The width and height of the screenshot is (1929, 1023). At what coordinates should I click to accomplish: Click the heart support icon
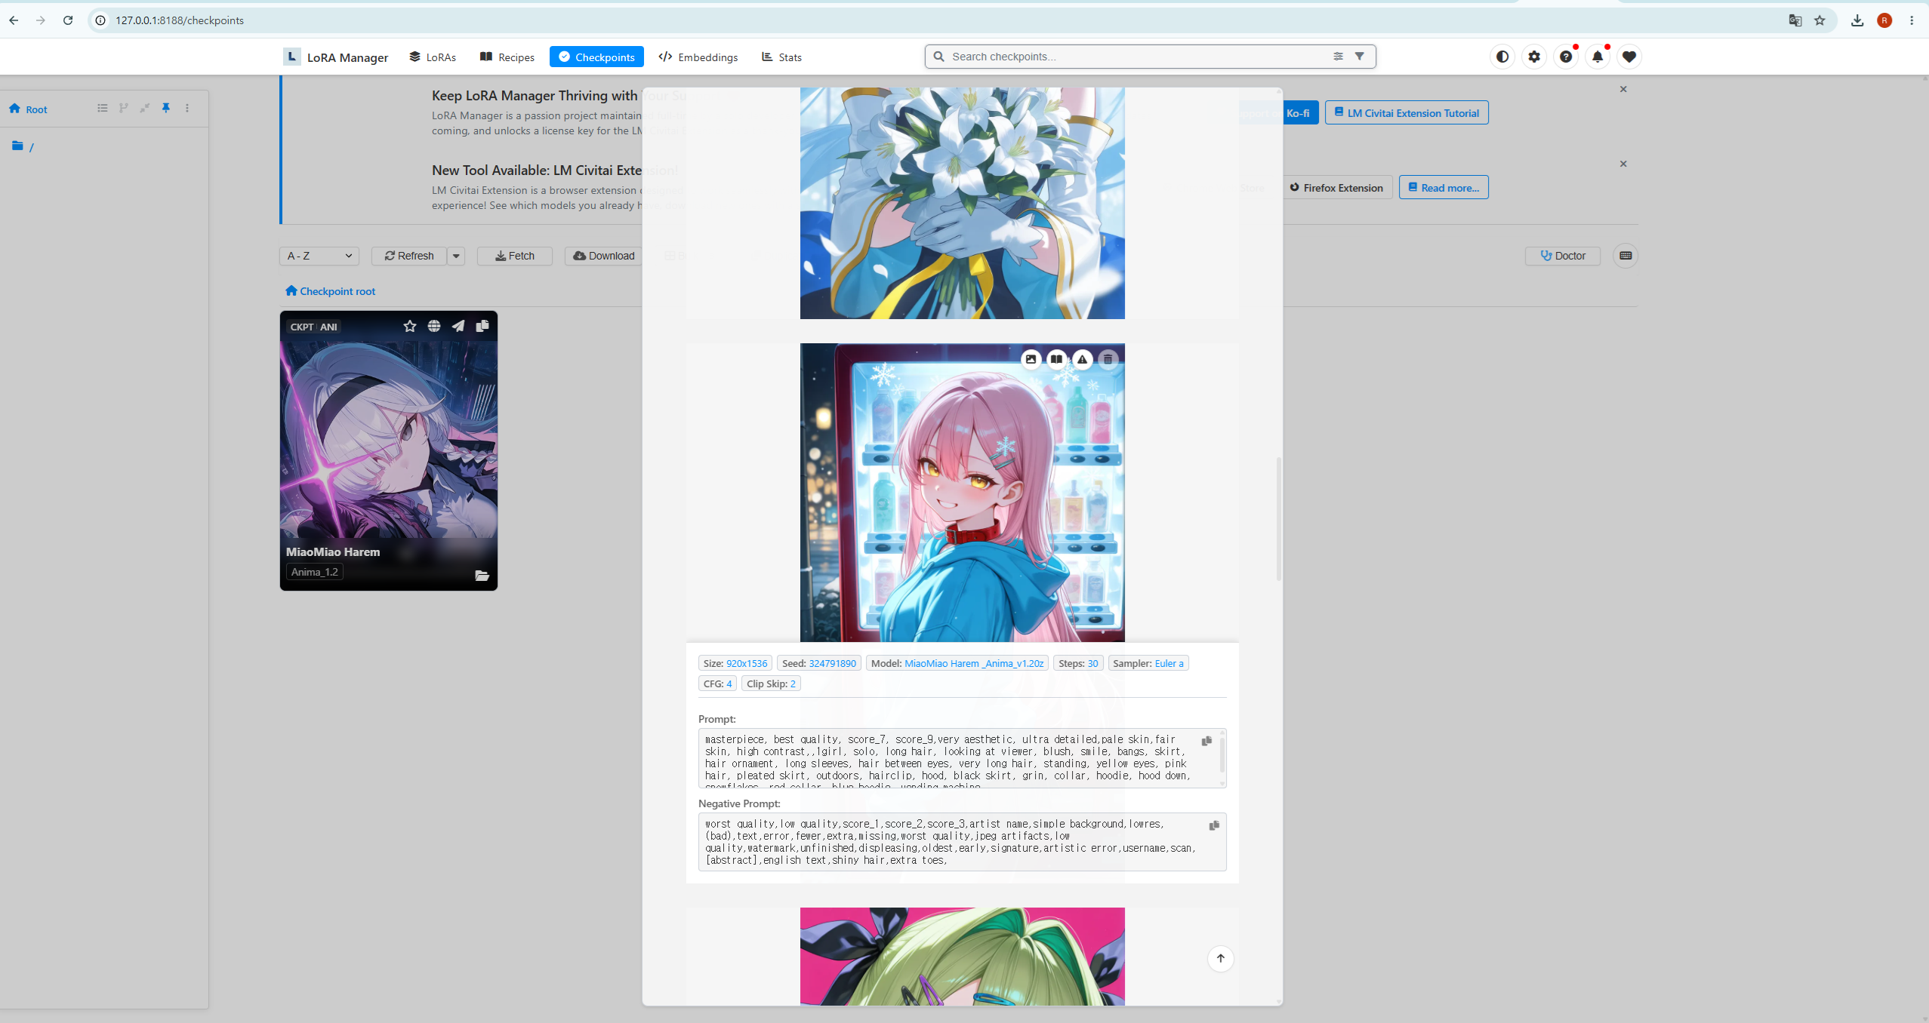tap(1629, 57)
